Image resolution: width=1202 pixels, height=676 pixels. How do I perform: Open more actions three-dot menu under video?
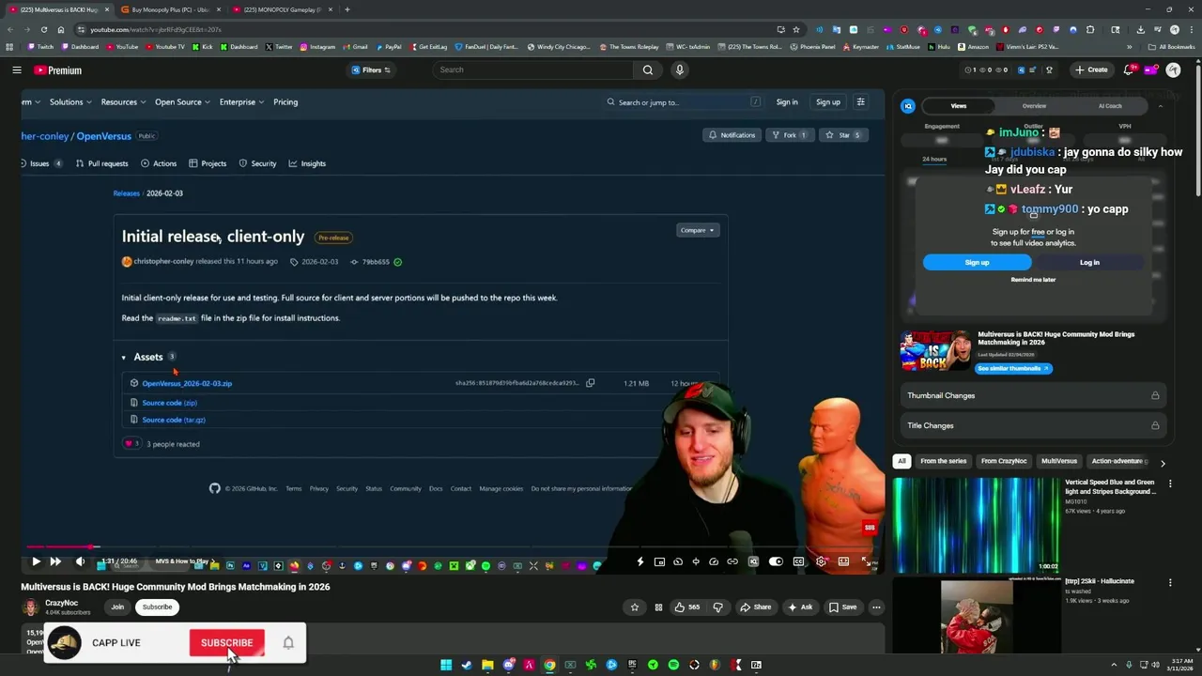click(876, 607)
